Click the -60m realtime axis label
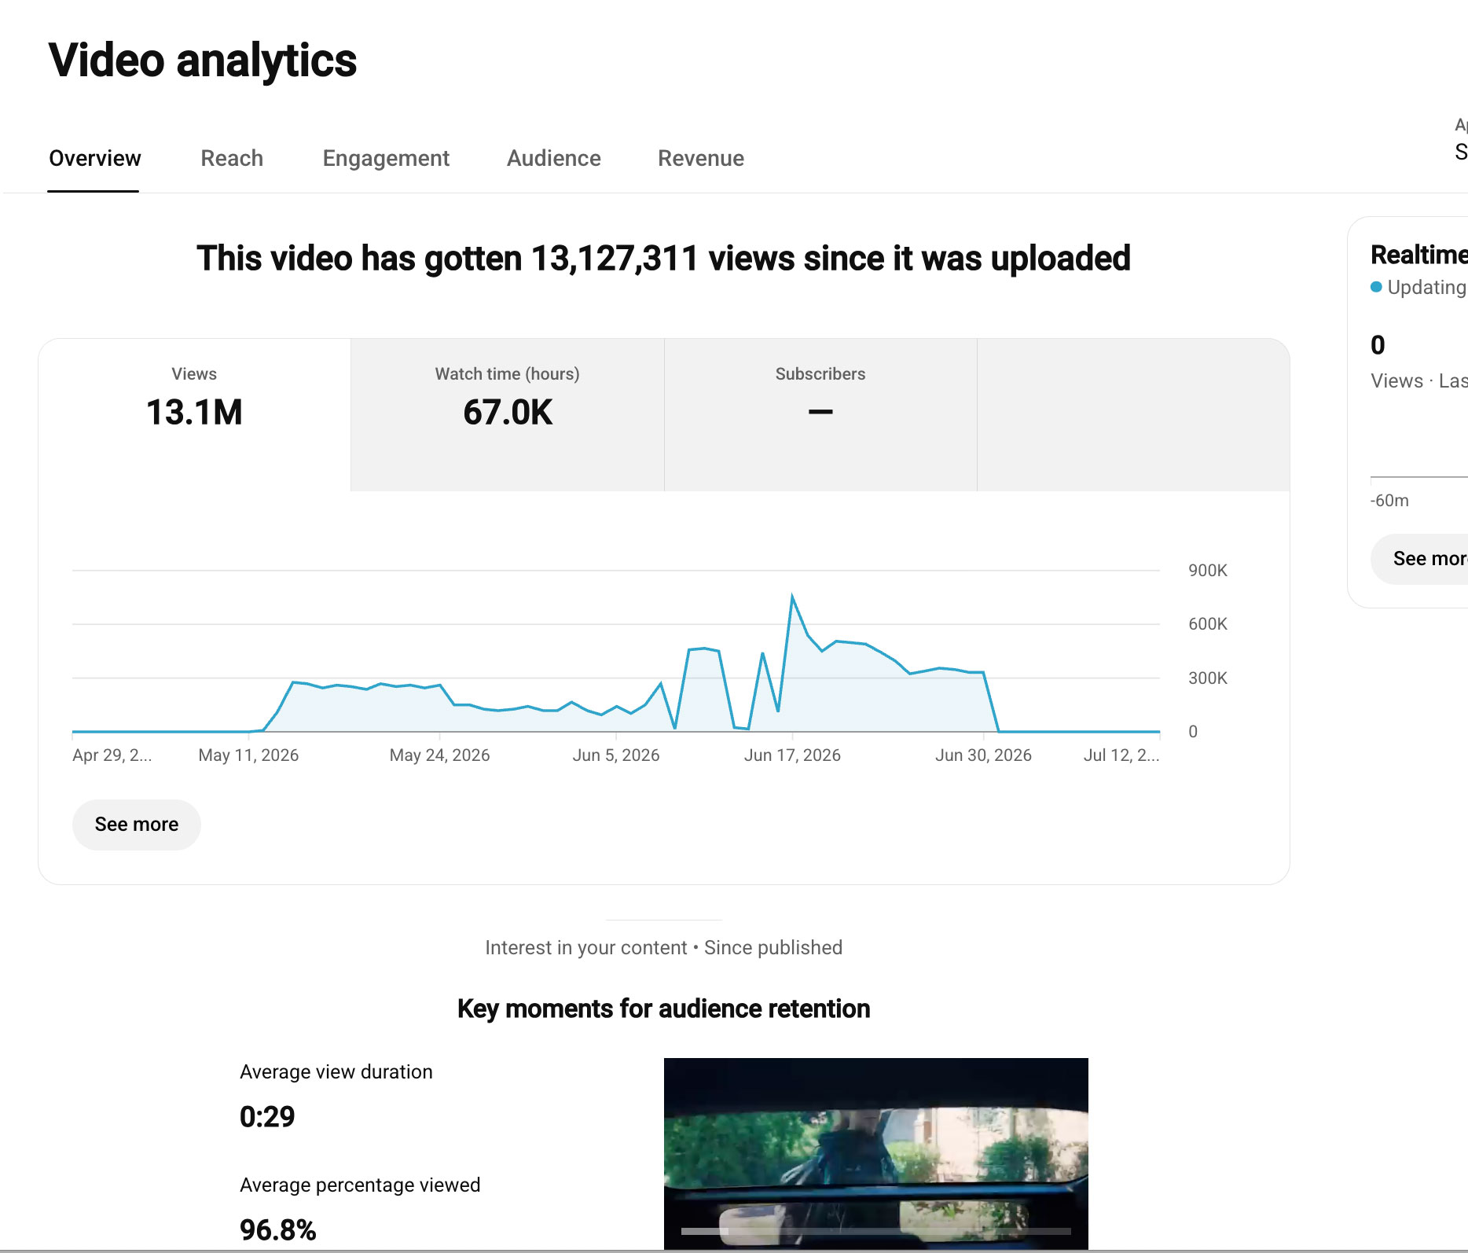This screenshot has width=1468, height=1253. click(1389, 501)
